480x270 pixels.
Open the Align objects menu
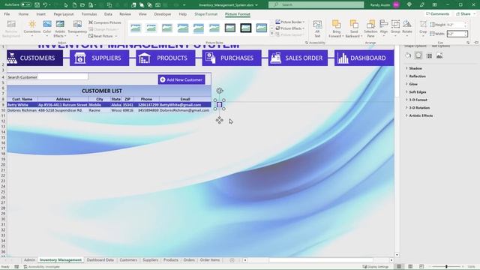click(383, 28)
